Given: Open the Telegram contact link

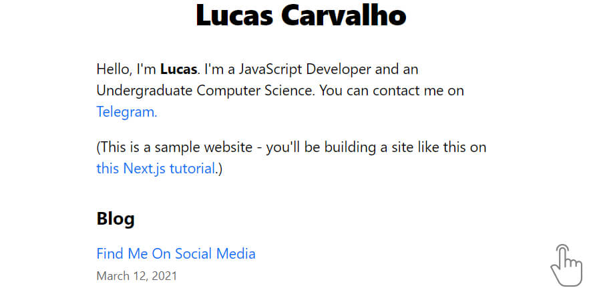Looking at the screenshot, I should (127, 112).
